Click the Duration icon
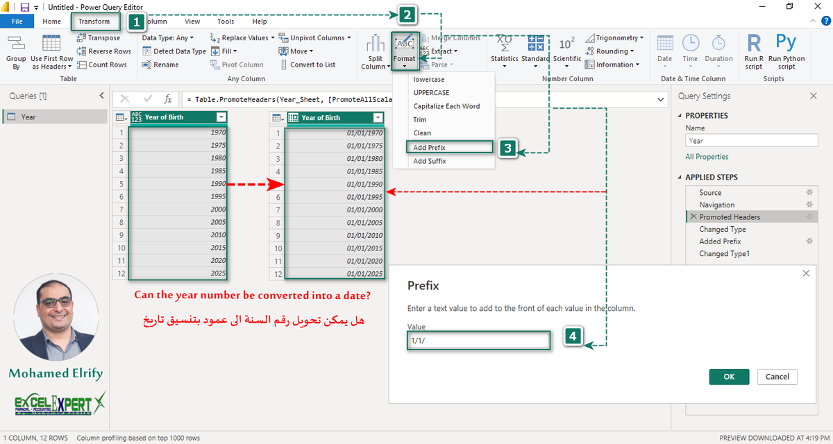833x444 pixels. [718, 43]
